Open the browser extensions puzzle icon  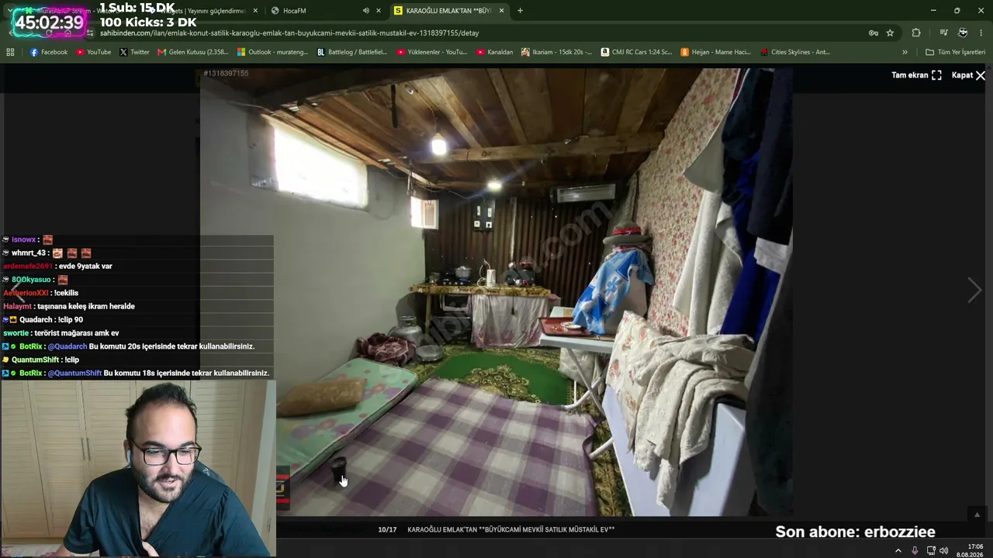click(x=916, y=33)
